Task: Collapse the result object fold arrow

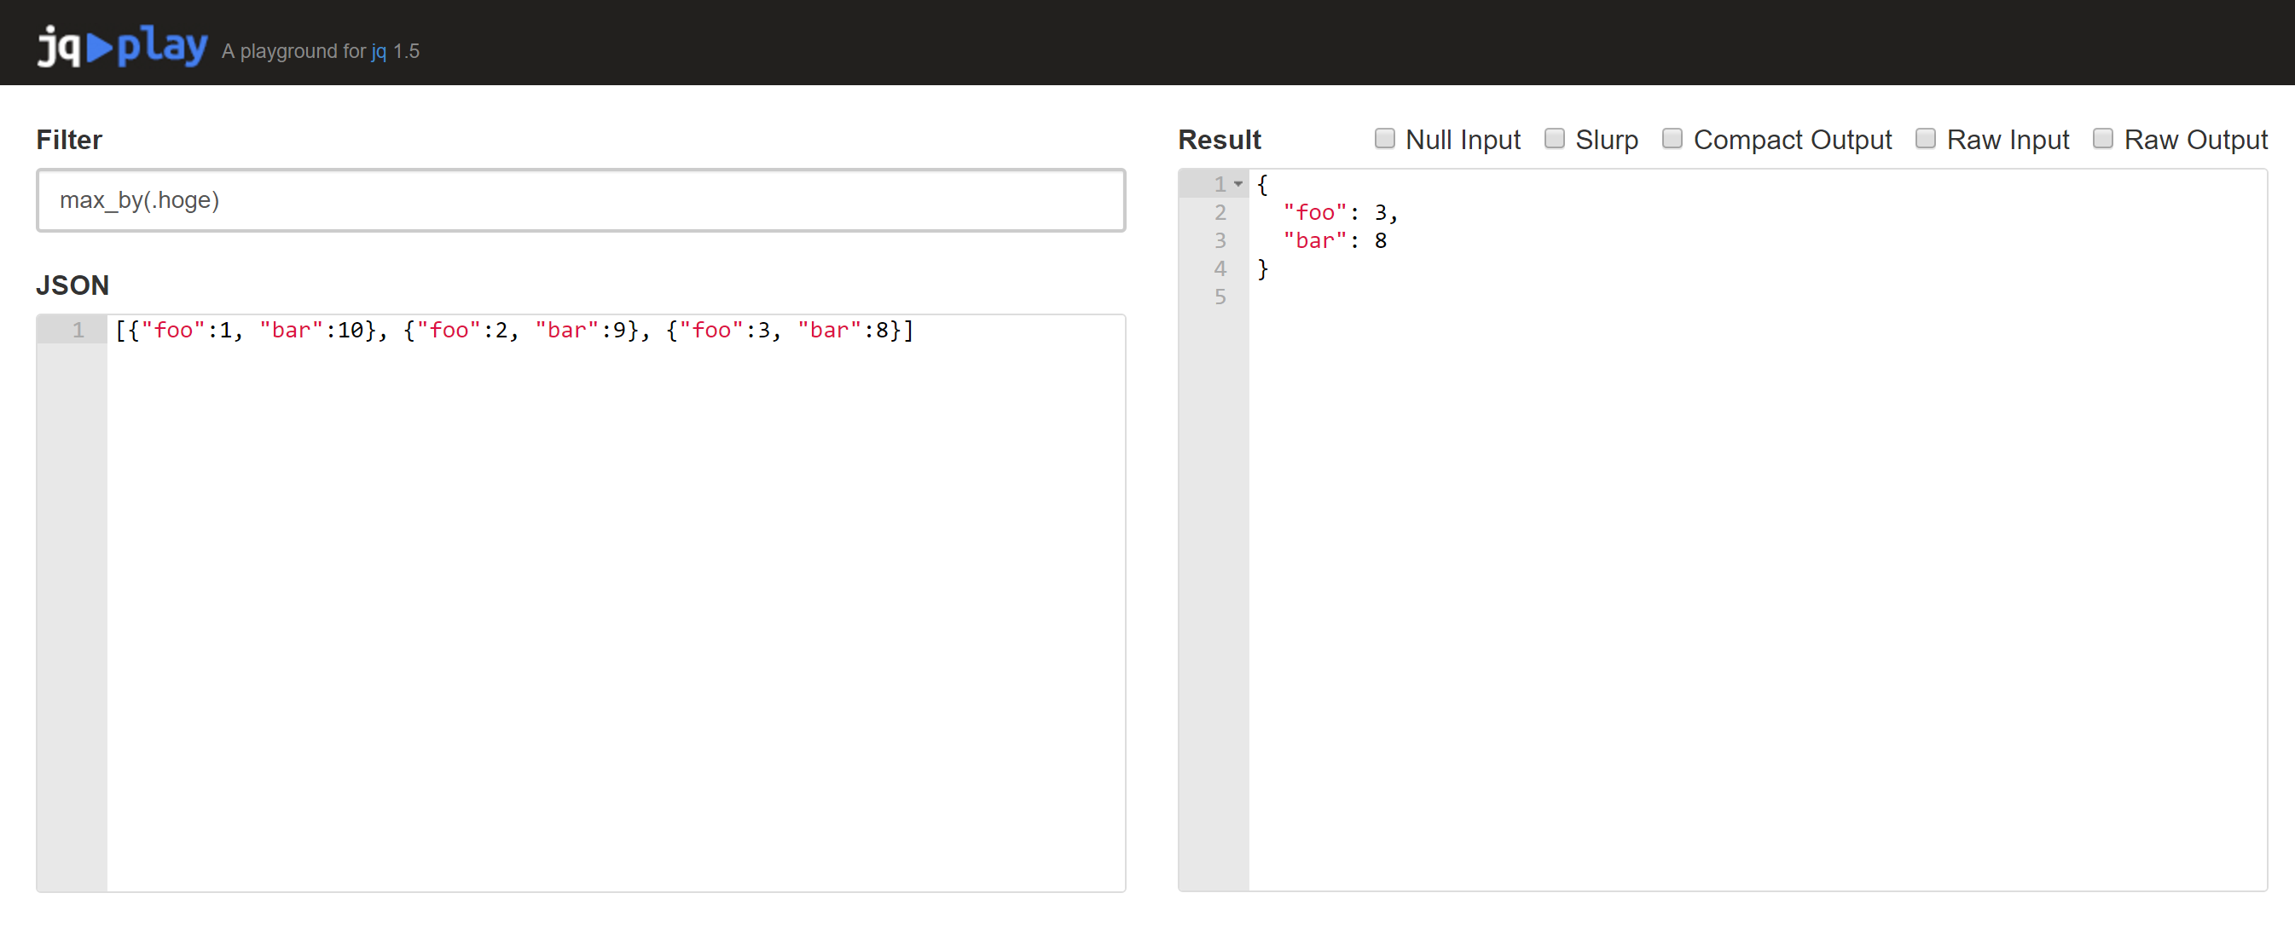Action: (x=1237, y=184)
